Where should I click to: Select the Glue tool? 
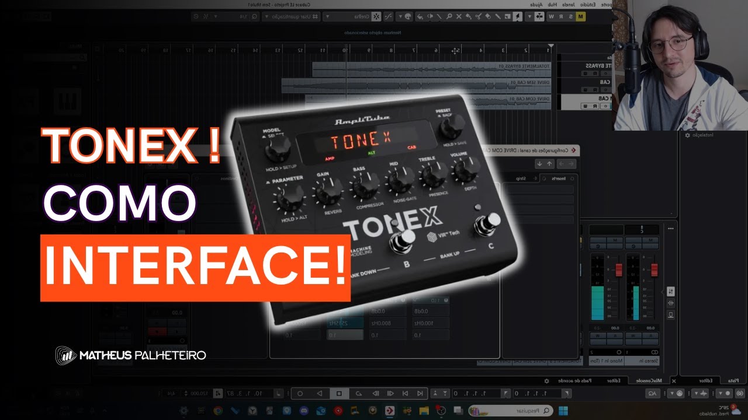coord(469,16)
